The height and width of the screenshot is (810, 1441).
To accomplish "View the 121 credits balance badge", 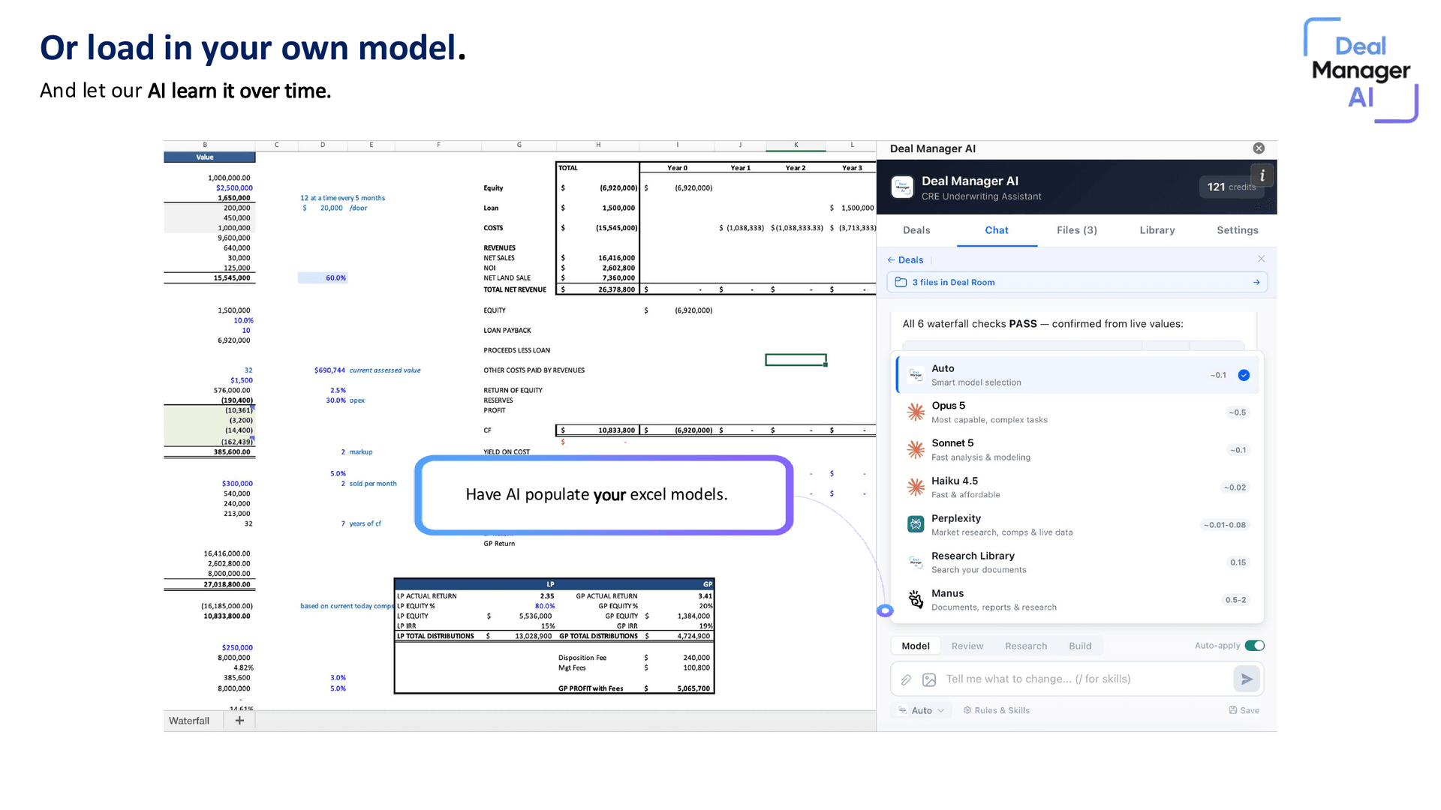I will pos(1231,187).
